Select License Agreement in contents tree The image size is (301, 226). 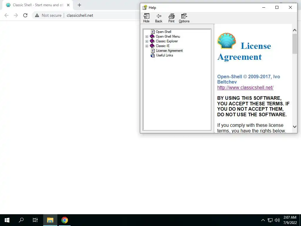[169, 51]
